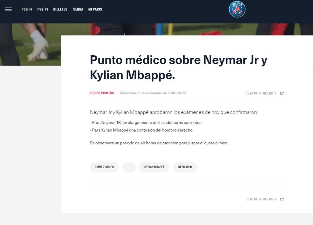
Task: Click the date 'Miércoles 21 de noviembre de 2018 - 16:00'
Action: point(153,93)
